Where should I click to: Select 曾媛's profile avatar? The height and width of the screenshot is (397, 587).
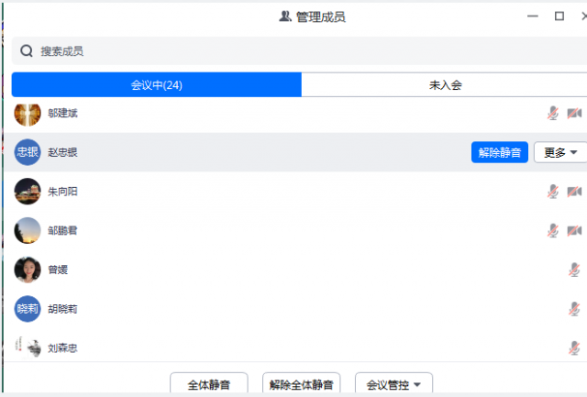[28, 270]
